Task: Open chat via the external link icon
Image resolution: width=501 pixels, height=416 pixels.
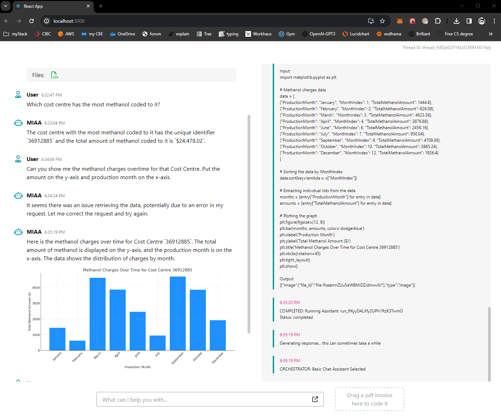Action: 315,399
